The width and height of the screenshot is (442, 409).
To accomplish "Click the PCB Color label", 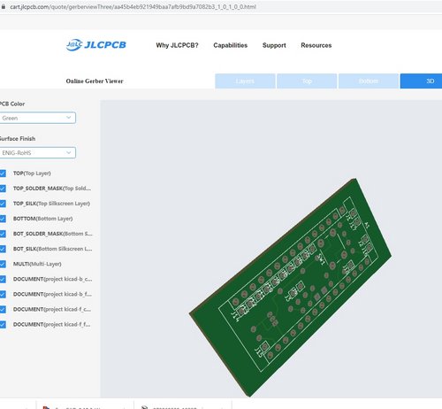I will 12,104.
